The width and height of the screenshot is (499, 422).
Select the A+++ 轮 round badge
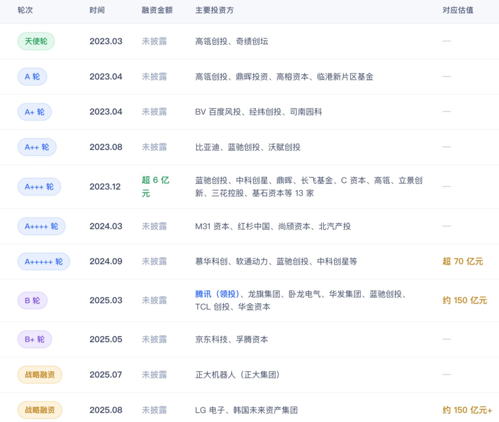click(x=39, y=187)
